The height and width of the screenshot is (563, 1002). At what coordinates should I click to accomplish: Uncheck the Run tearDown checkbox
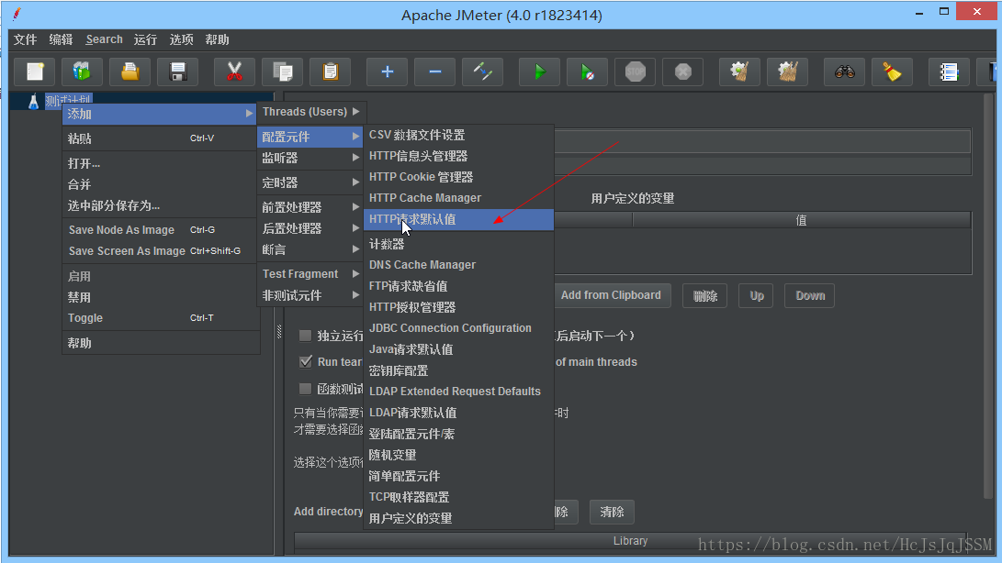click(x=306, y=362)
